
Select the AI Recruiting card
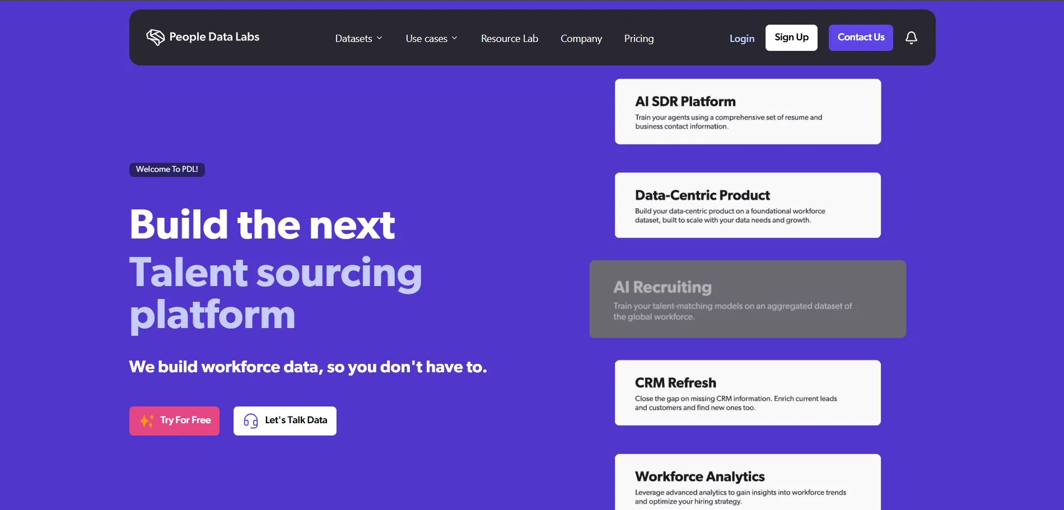(748, 299)
